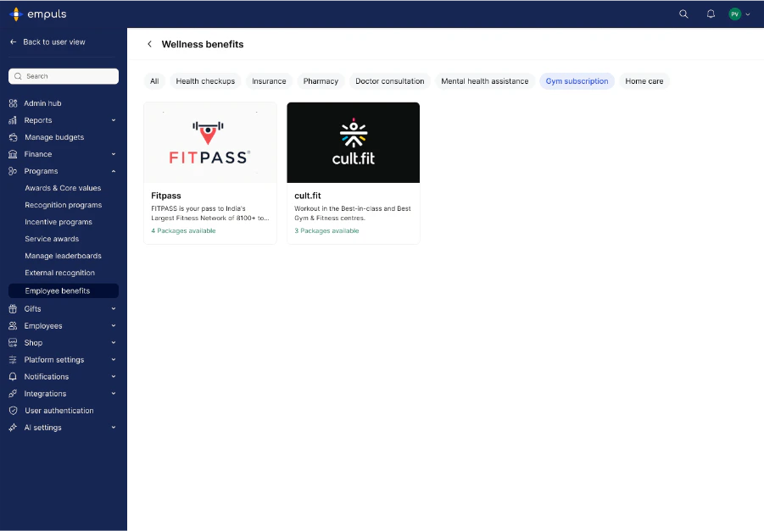
Task: Open the Manage budgets menu item
Action: pos(54,137)
